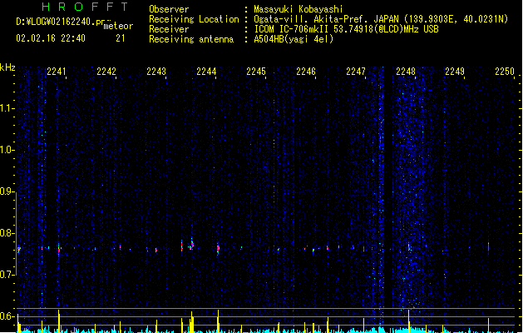The width and height of the screenshot is (523, 333).
Task: Click the 2245 time axis marker
Action: 256,72
